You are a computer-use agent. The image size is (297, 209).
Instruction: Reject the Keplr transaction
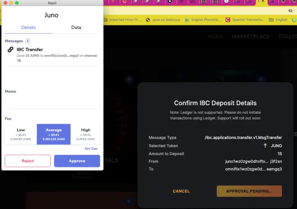pos(28,161)
